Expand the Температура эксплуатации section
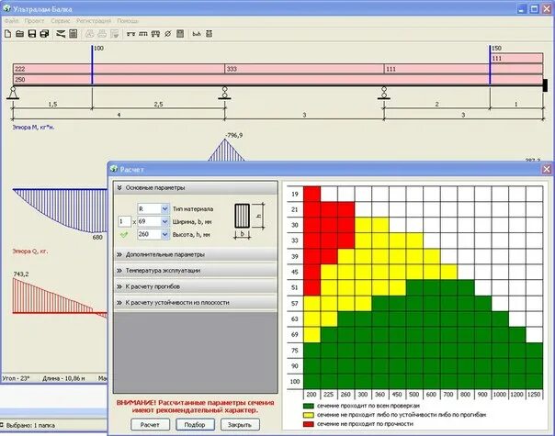Screen dimensions: 555x436 196,271
